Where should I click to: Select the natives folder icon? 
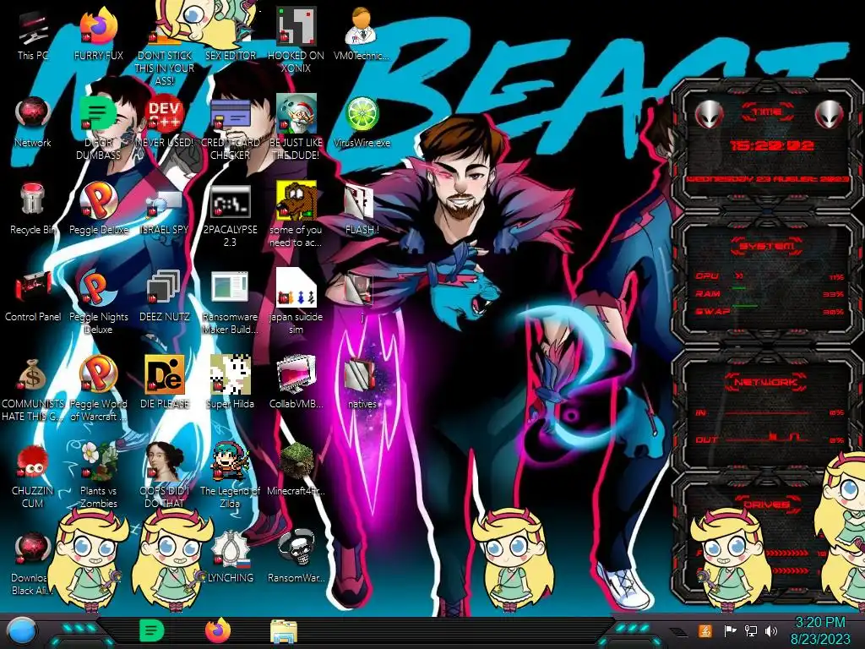[x=362, y=375]
